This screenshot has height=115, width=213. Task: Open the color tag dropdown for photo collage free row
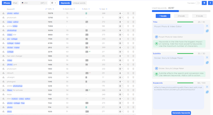pos(121,103)
